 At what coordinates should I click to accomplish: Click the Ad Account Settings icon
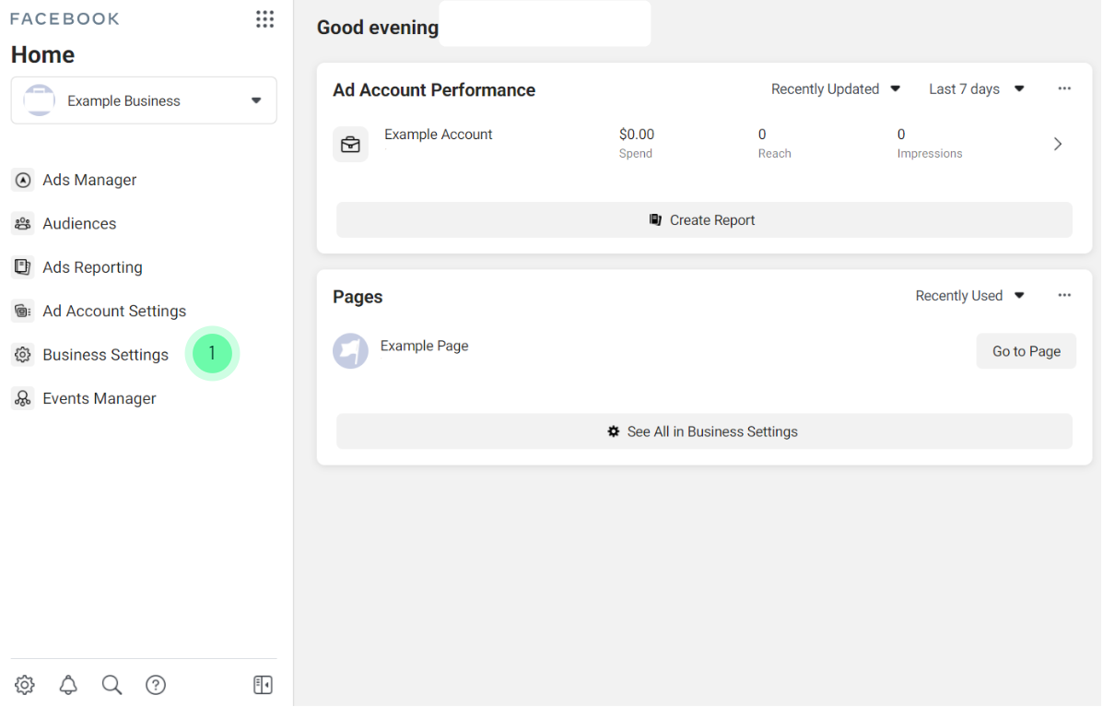(x=22, y=311)
